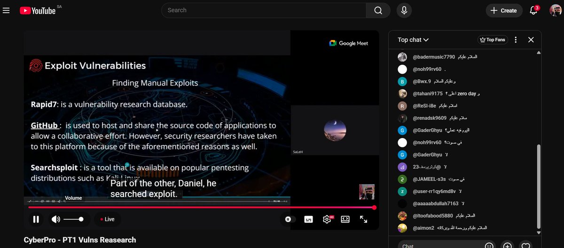Open @JAMEEL-s3s chat avatar
Image resolution: width=564 pixels, height=248 pixels.
click(402, 179)
